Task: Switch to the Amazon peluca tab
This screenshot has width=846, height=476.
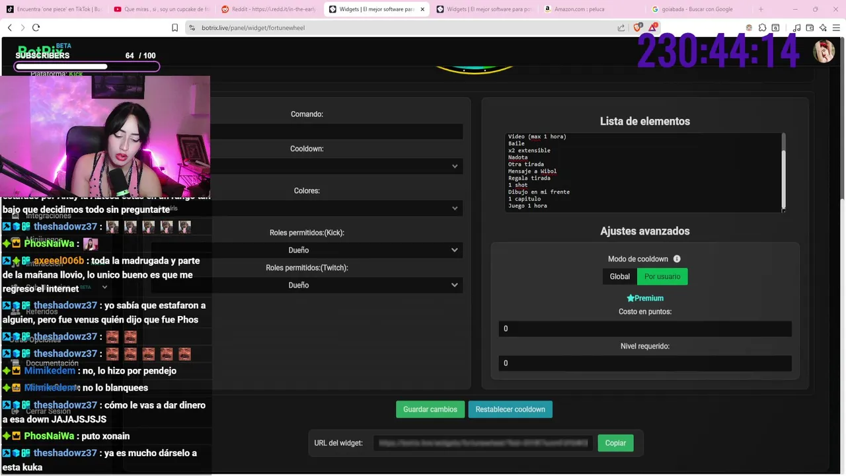Action: click(x=592, y=9)
